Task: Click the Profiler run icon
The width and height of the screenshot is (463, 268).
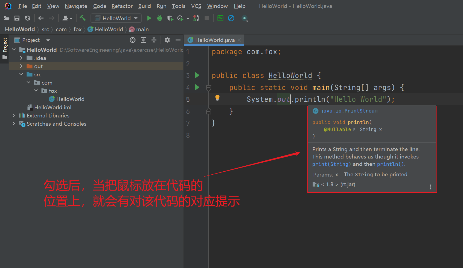Action: point(180,18)
